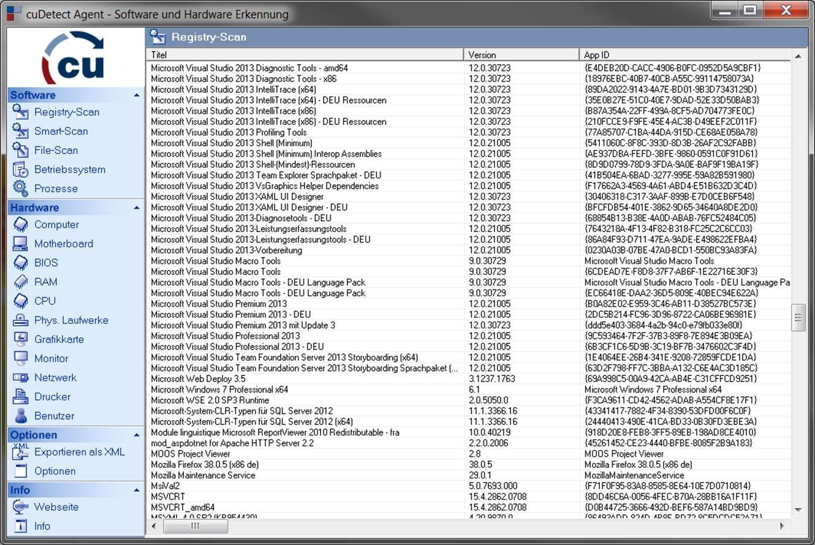Click the Monitor icon

click(21, 358)
